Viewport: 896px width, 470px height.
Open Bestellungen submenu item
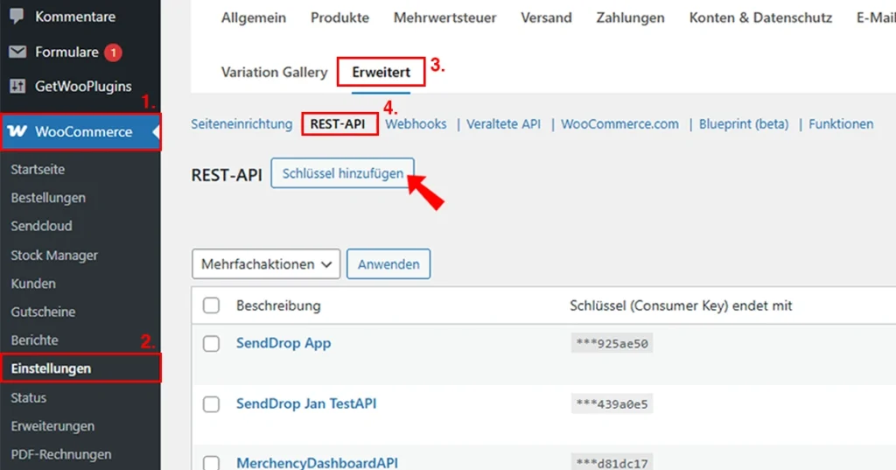point(48,198)
